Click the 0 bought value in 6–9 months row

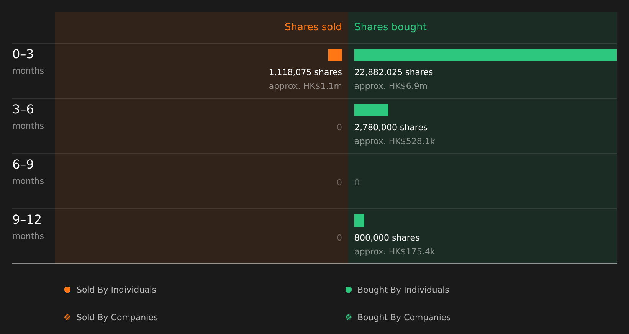[357, 183]
